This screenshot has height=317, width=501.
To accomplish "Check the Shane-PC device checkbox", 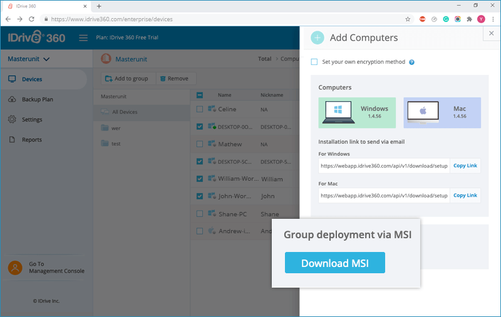I will point(200,214).
